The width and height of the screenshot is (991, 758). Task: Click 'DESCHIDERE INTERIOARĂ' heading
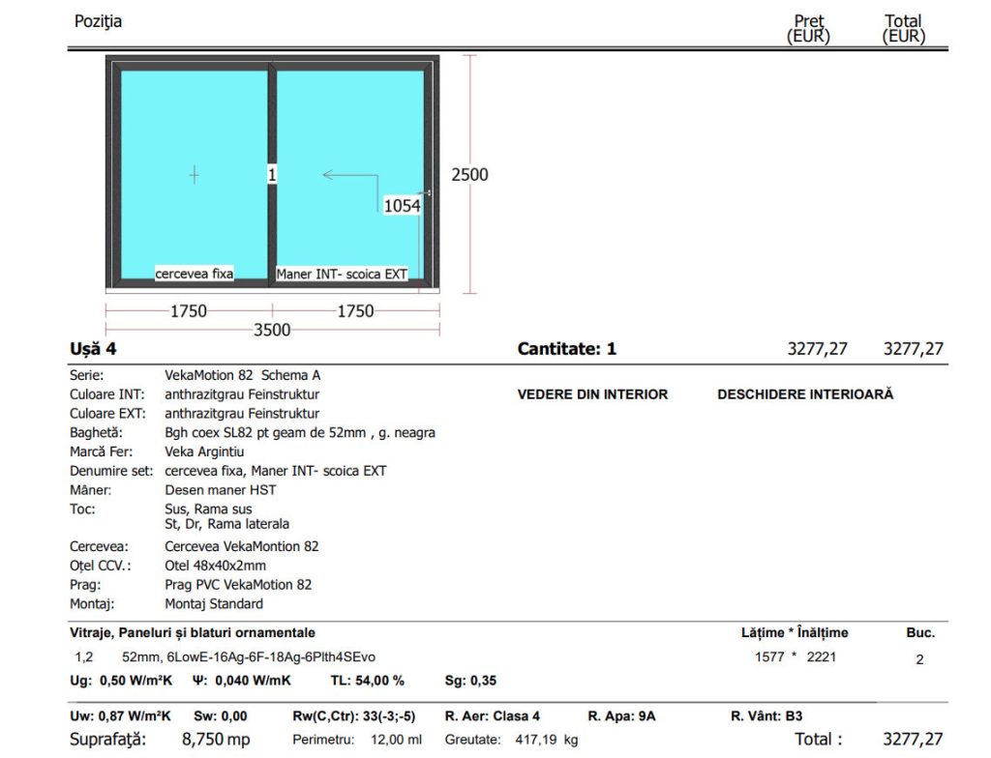pos(805,394)
